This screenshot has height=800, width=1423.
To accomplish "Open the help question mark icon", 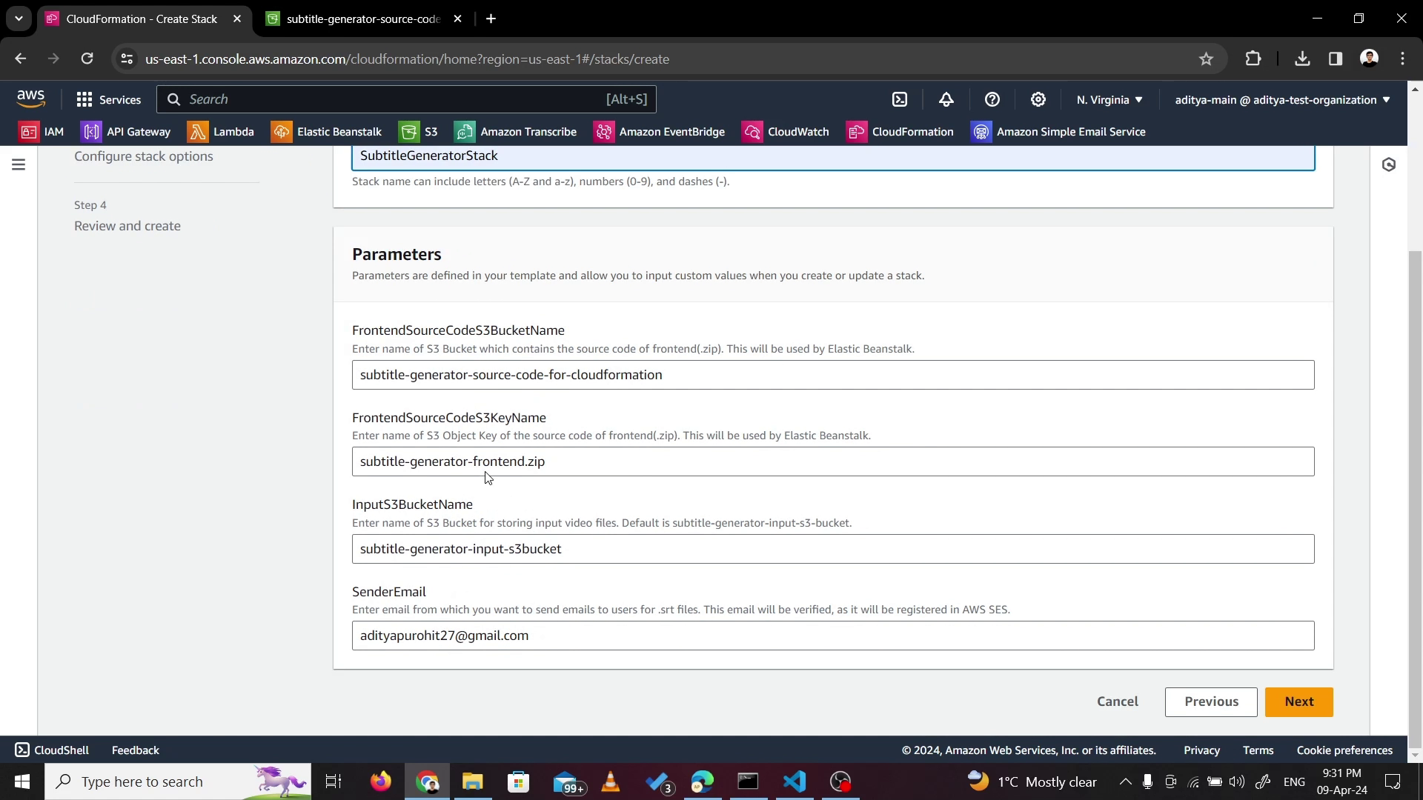I will point(992,99).
